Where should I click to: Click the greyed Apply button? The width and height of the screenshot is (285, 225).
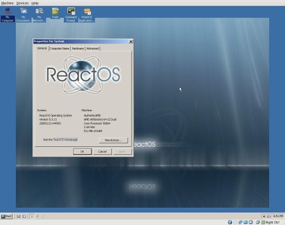tap(123, 152)
